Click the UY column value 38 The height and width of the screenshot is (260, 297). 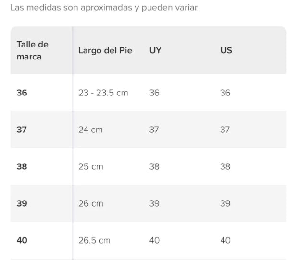[154, 166]
